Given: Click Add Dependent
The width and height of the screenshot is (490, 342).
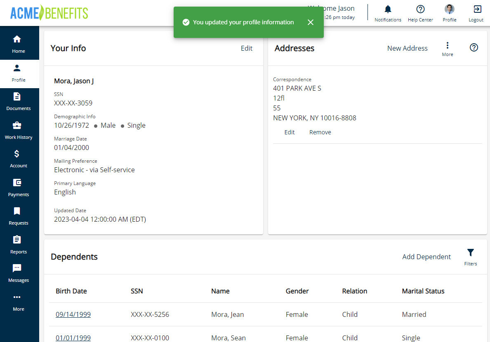Looking at the screenshot, I should point(426,257).
